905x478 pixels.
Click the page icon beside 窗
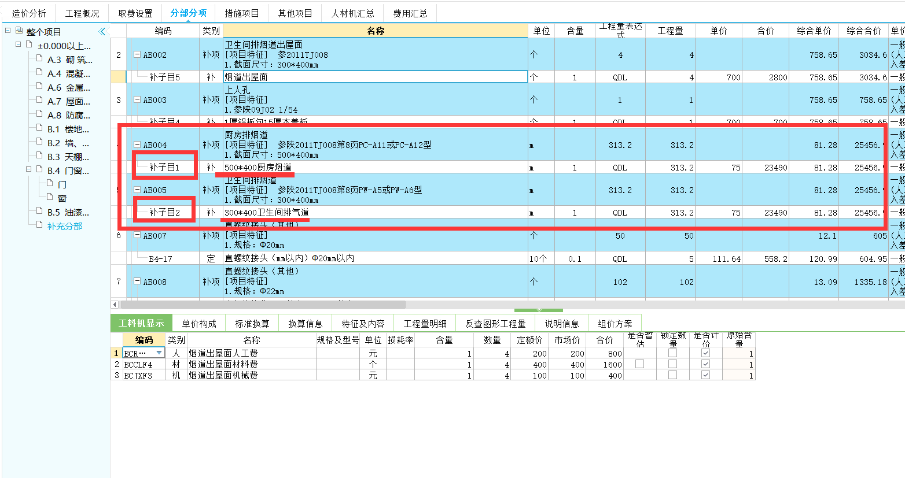point(50,198)
